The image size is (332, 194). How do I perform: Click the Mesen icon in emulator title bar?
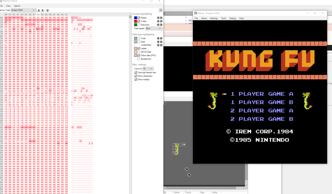(x=196, y=13)
